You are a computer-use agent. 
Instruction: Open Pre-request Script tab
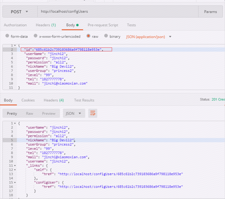pyautogui.click(x=103, y=25)
